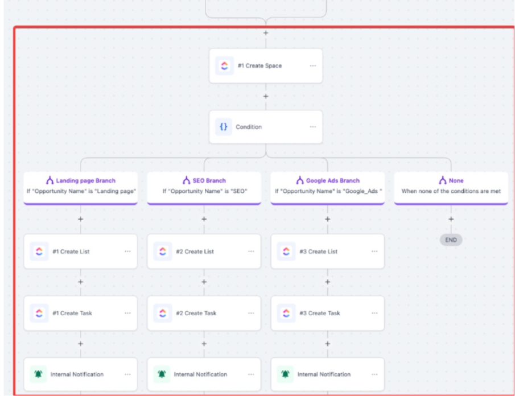Click the curly braces Condition icon

[x=224, y=127]
